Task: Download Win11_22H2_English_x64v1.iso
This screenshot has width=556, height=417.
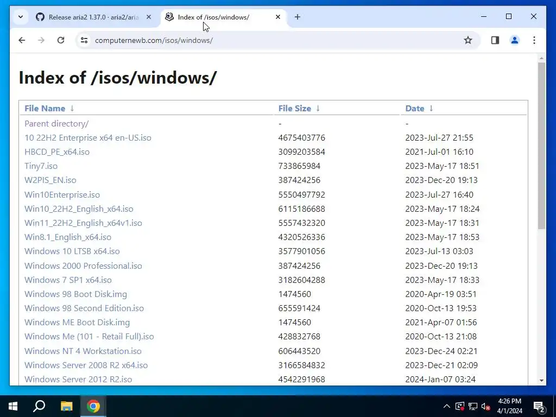Action: pyautogui.click(x=83, y=223)
